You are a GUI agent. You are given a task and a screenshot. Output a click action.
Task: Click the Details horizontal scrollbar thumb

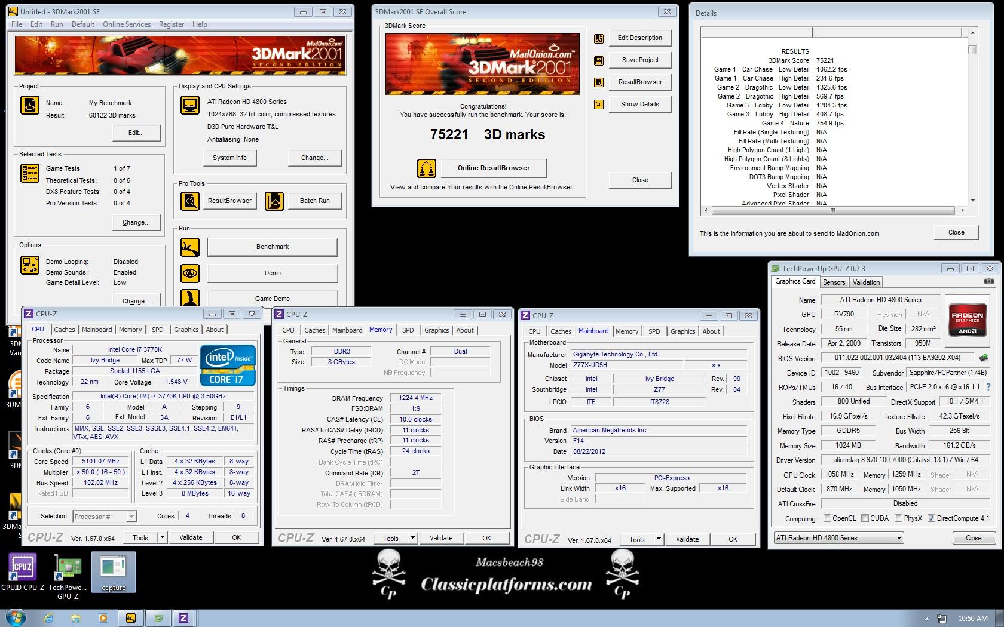(832, 210)
